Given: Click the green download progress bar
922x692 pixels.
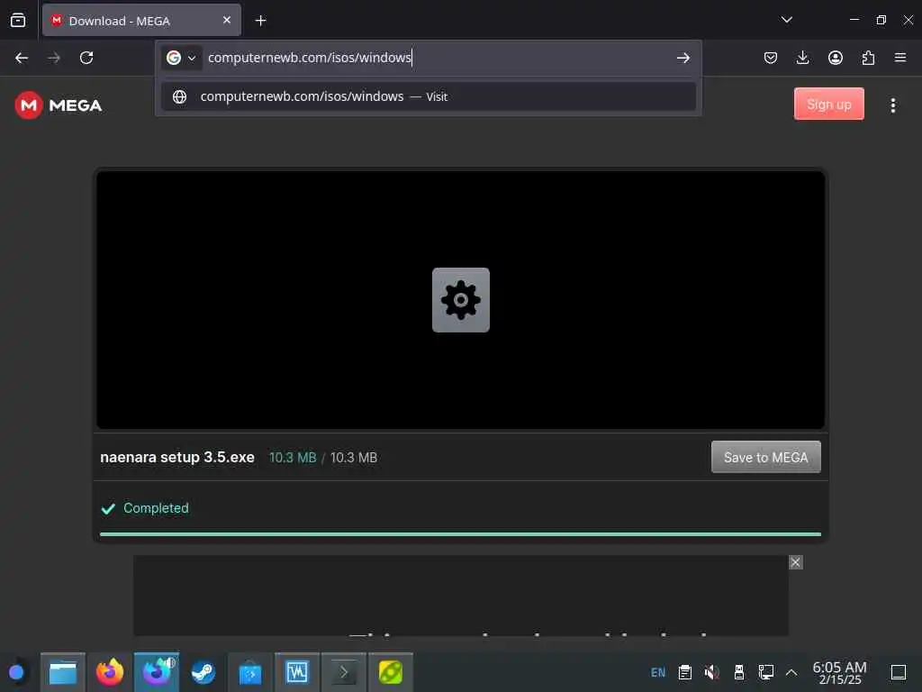Looking at the screenshot, I should click(x=460, y=534).
